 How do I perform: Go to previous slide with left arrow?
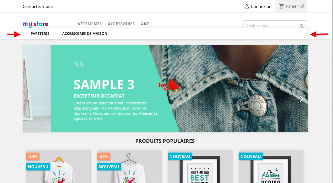(29, 99)
